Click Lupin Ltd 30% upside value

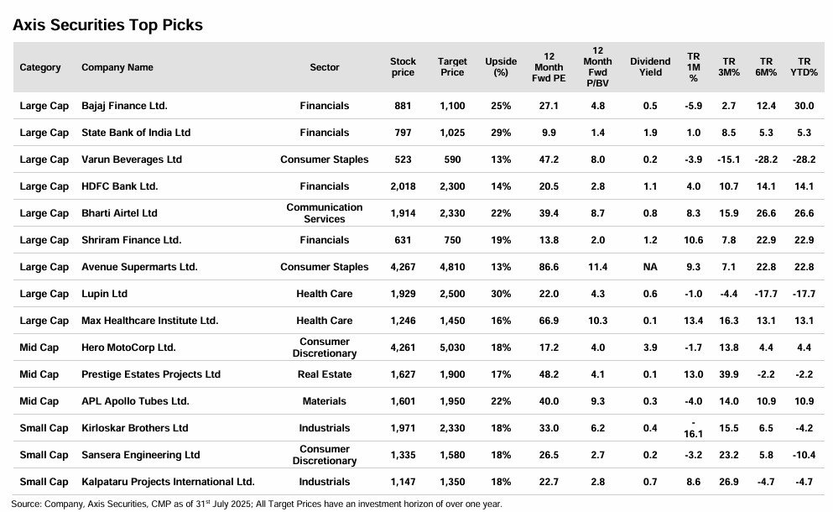pos(501,294)
